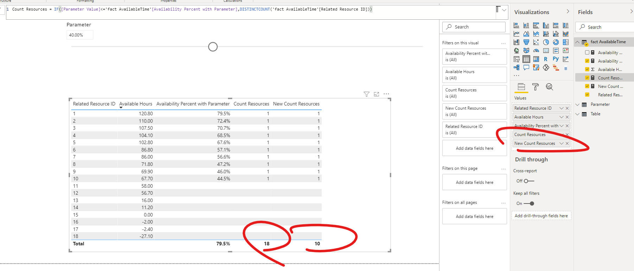
Task: Expand the formula bar with chevron
Action: (x=504, y=10)
